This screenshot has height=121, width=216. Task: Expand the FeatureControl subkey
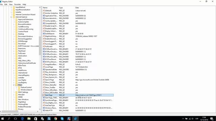point(17,87)
